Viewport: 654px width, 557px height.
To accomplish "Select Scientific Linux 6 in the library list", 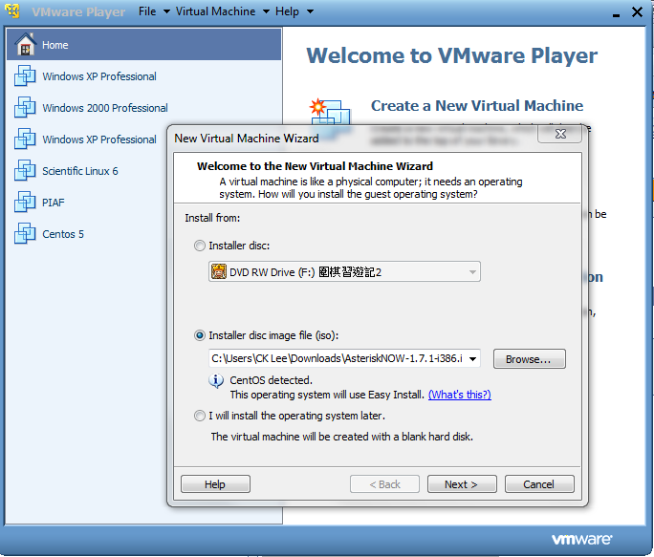I will pos(143,170).
